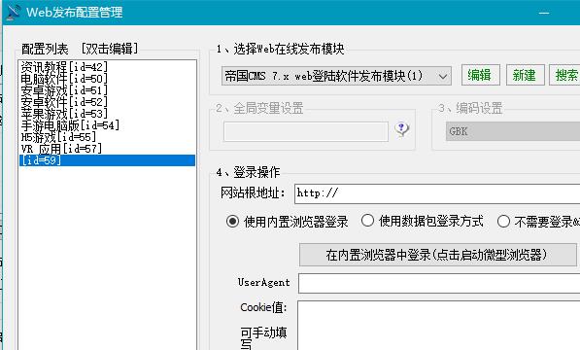Viewport: 580px width, 350px height.
Task: Click the Cookie值 text area
Action: click(x=439, y=326)
